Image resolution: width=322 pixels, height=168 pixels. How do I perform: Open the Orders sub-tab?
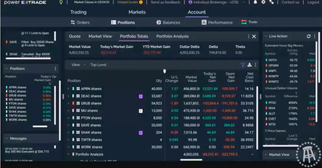click(x=80, y=22)
